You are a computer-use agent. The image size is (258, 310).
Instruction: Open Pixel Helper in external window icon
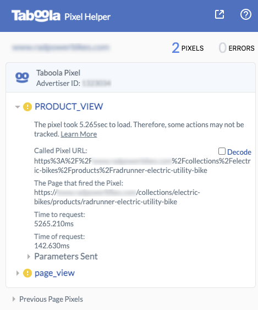click(219, 14)
